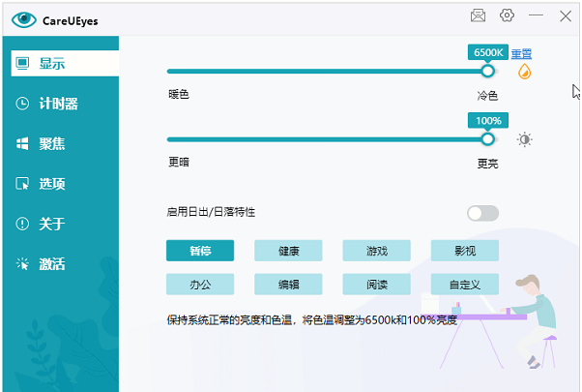The height and width of the screenshot is (392, 582).
Task: Click the color temperature slider handle
Action: coord(487,71)
